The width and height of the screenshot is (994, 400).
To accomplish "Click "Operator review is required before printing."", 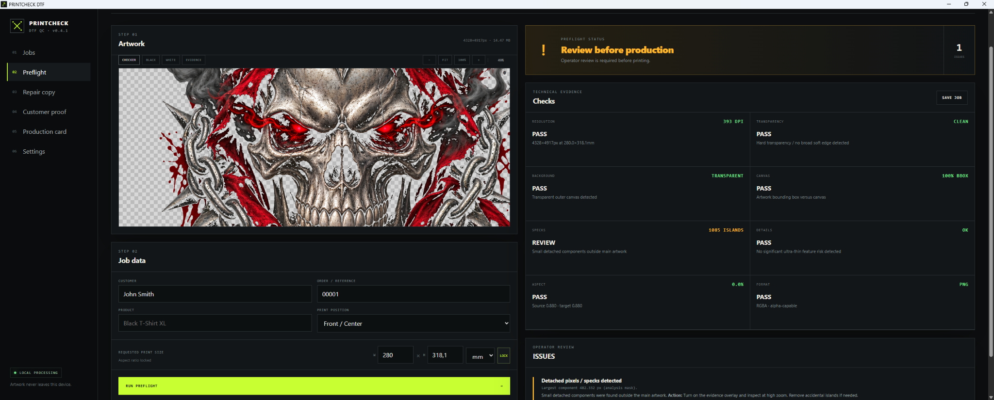I will click(x=605, y=61).
